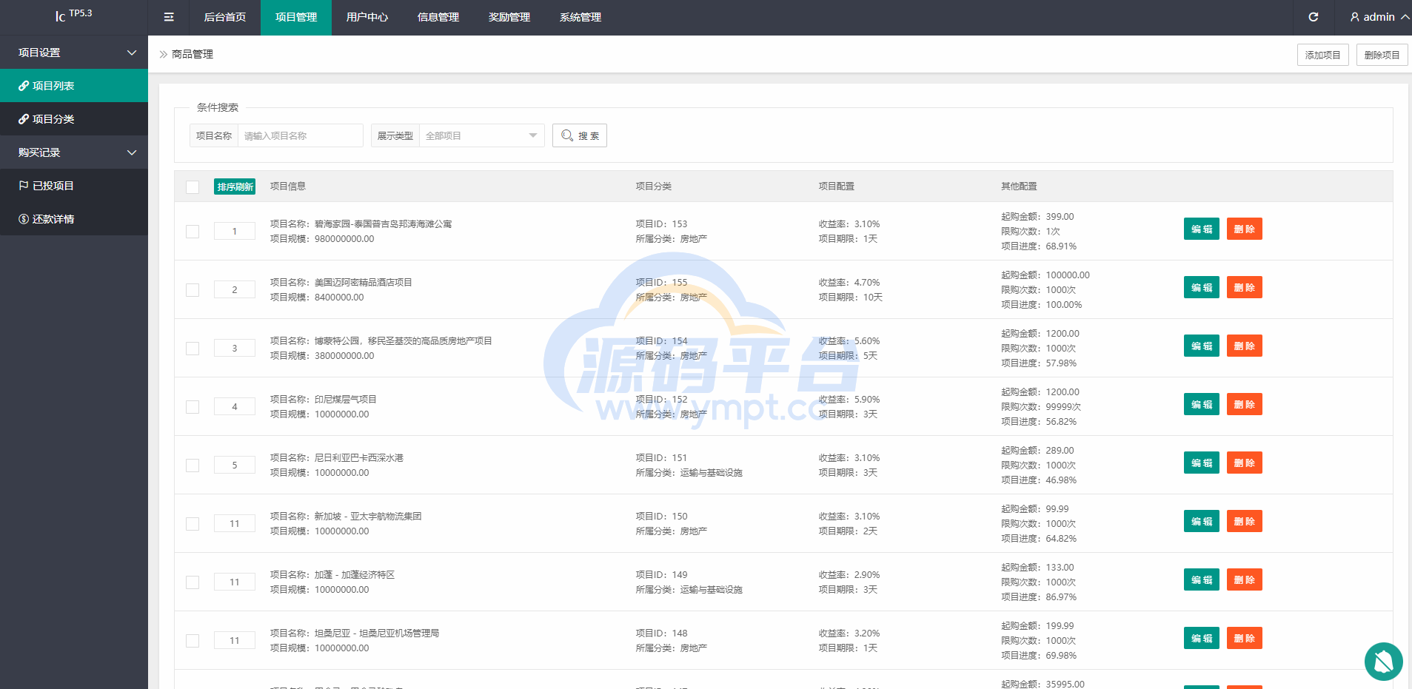The image size is (1412, 689).
Task: Click the 添加项目 button
Action: pos(1322,55)
